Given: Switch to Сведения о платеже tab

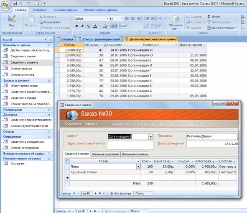Looking at the screenshot, I should (x=135, y=154).
